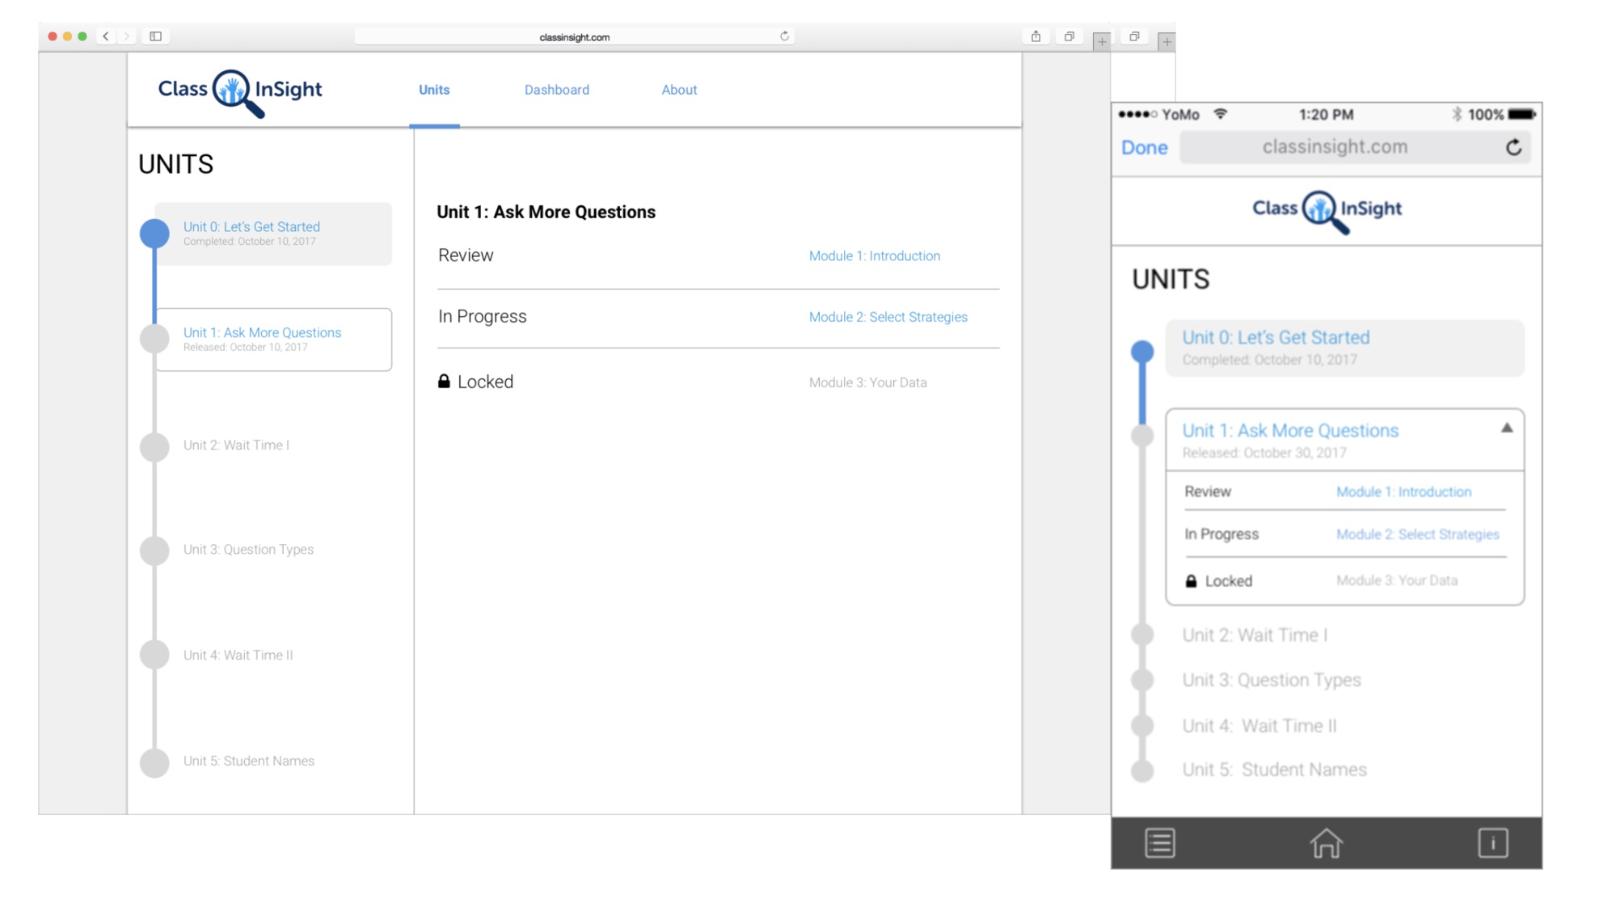Reload page in desktop browser address bar
Viewport: 1599px width, 911px height.
(784, 36)
